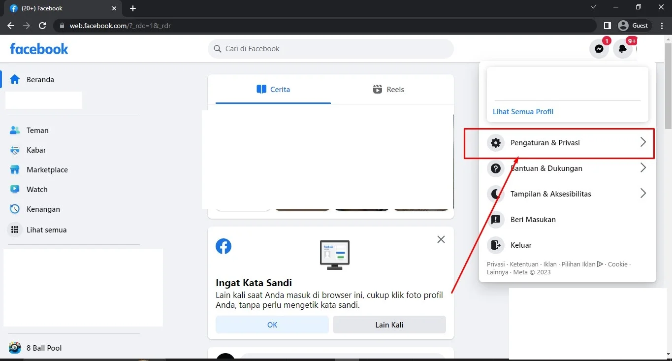Click the Lihat semua grid icon

[x=15, y=230]
